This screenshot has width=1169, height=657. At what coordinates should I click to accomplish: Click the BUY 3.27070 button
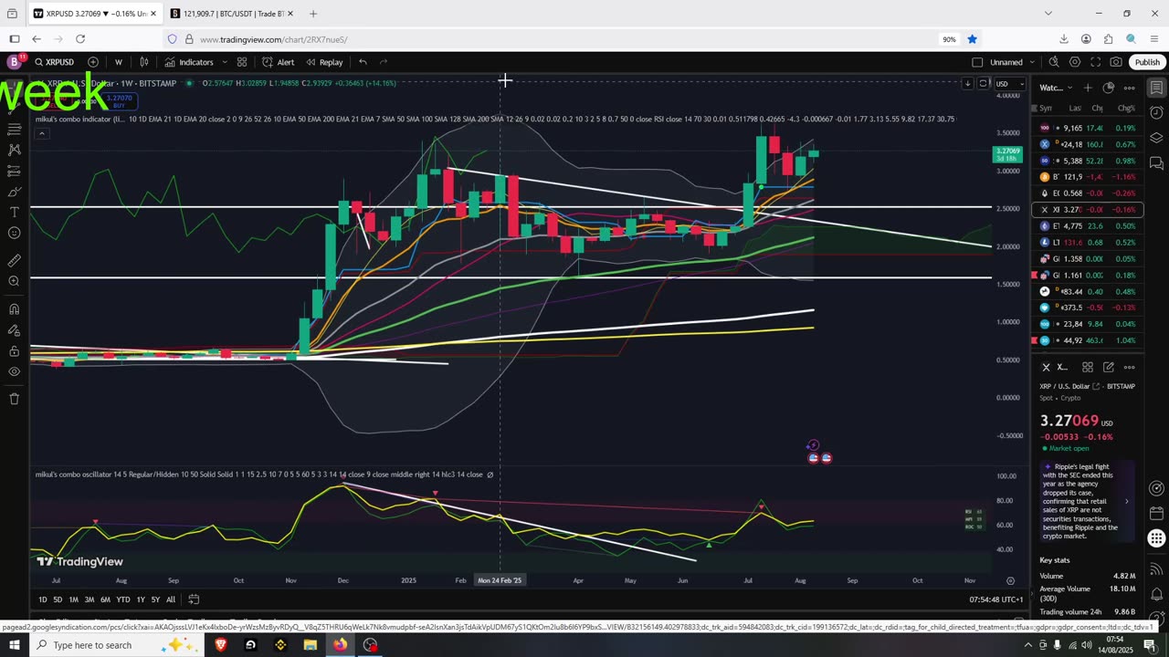tap(119, 101)
